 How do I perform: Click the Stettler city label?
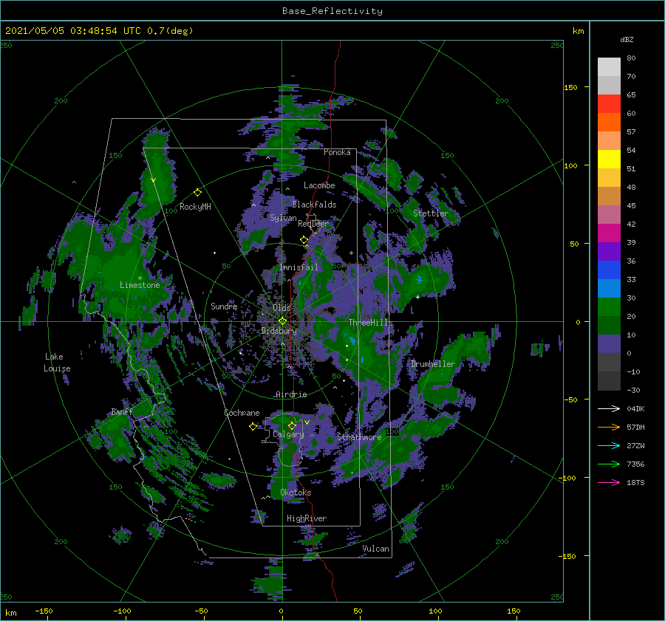coord(431,213)
